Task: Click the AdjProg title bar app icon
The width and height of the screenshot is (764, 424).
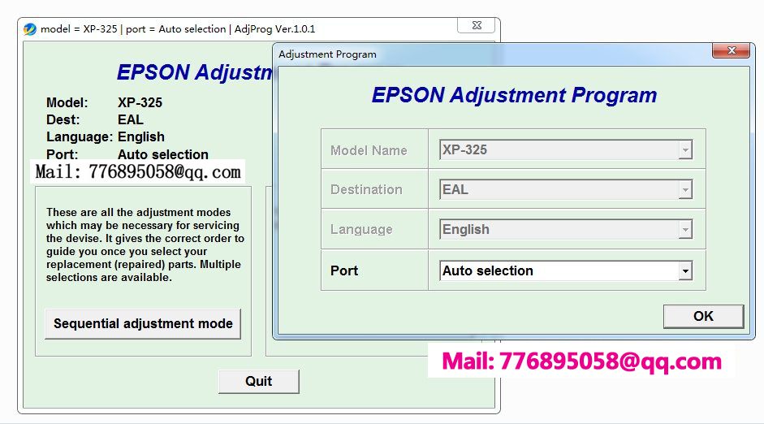Action: 30,29
